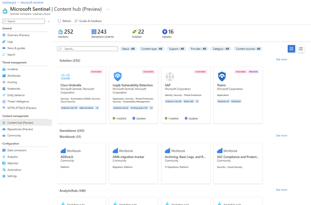Click the Updates count arrow icon
Screen dimensions: 311x205
[164, 32]
